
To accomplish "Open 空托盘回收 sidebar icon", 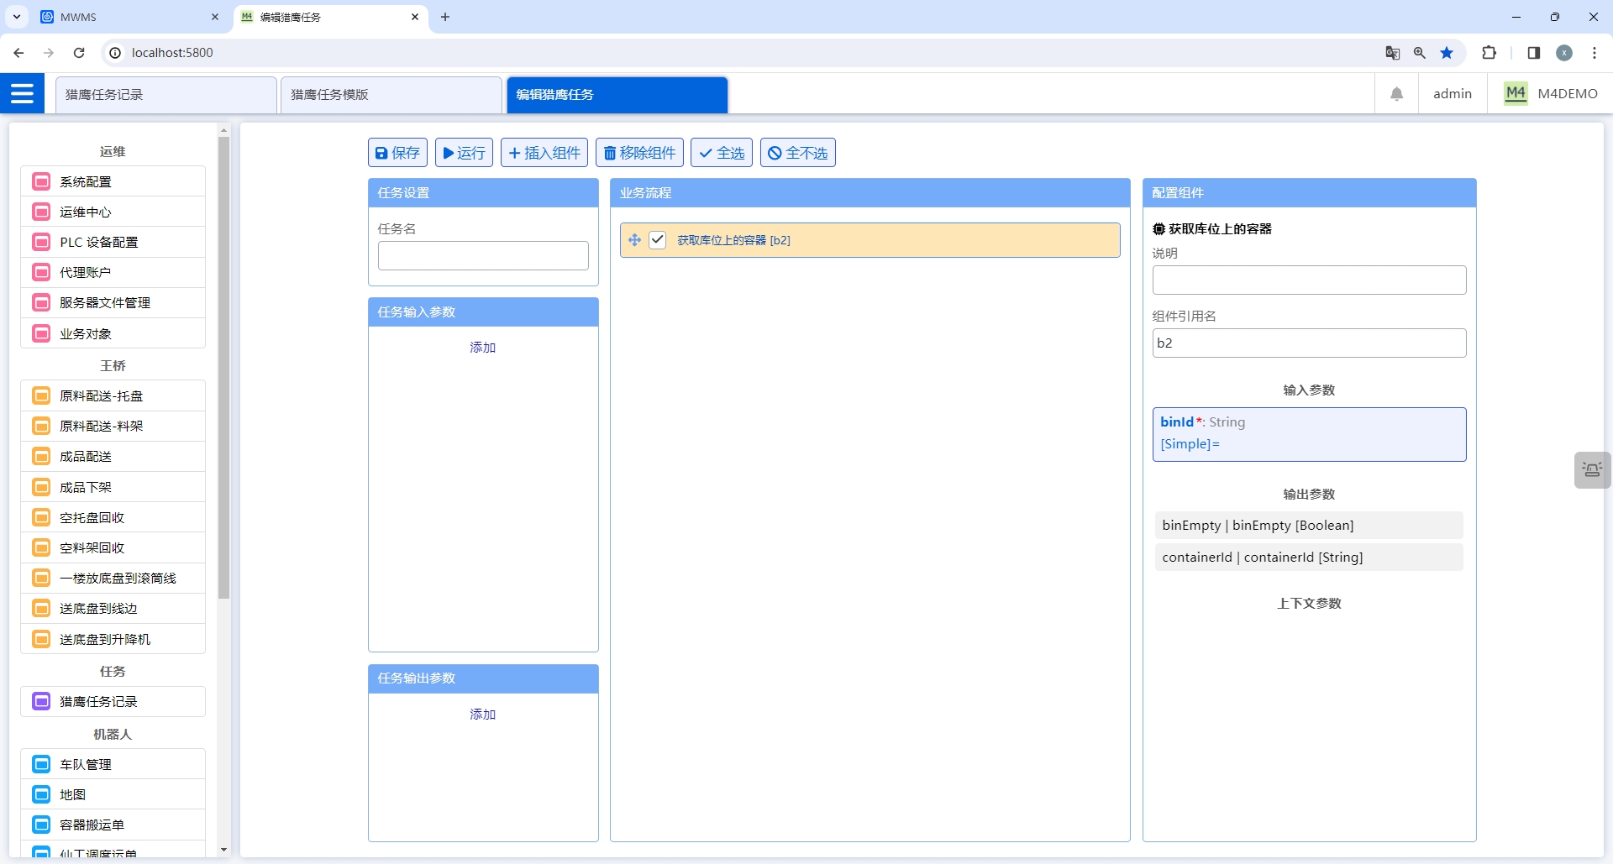I will [x=41, y=517].
